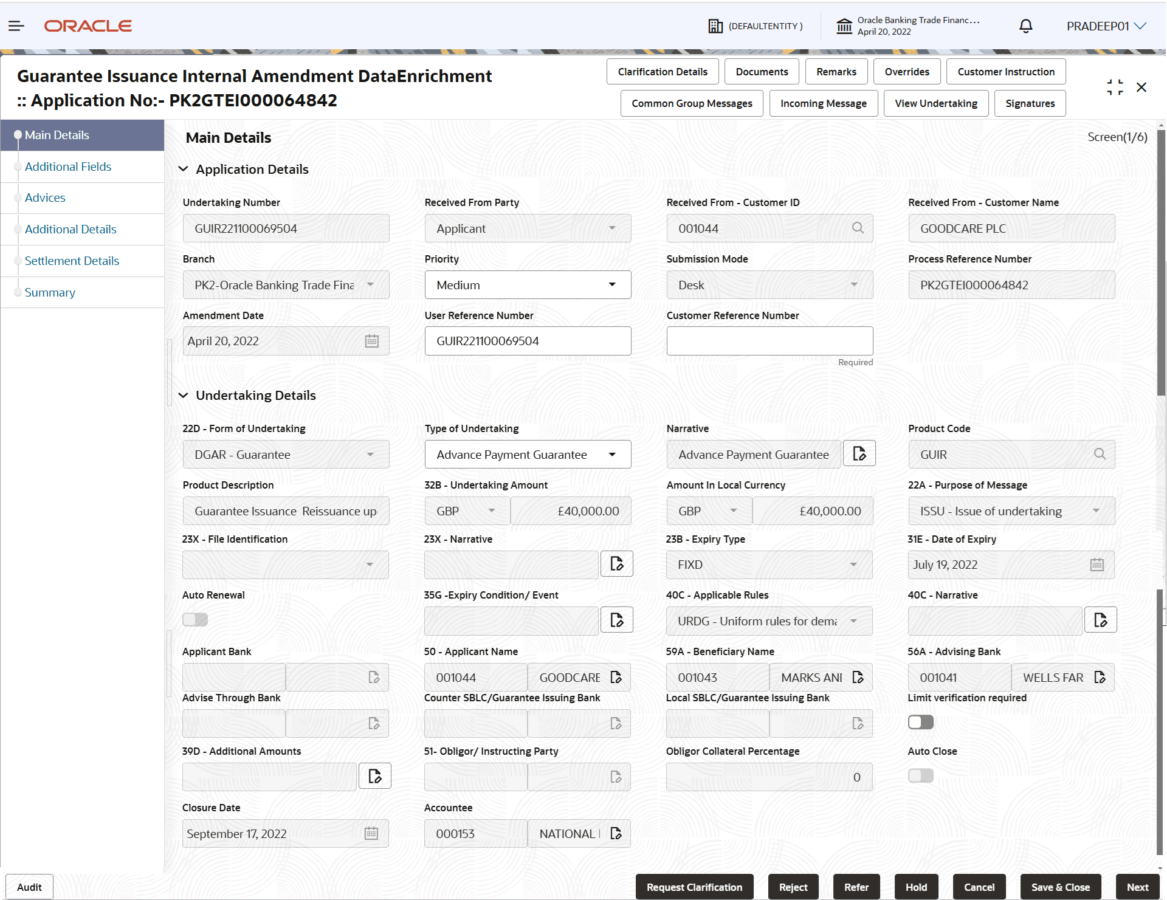Toggle the Auto Close switch
Viewport: 1167px width, 900px height.
click(x=920, y=775)
